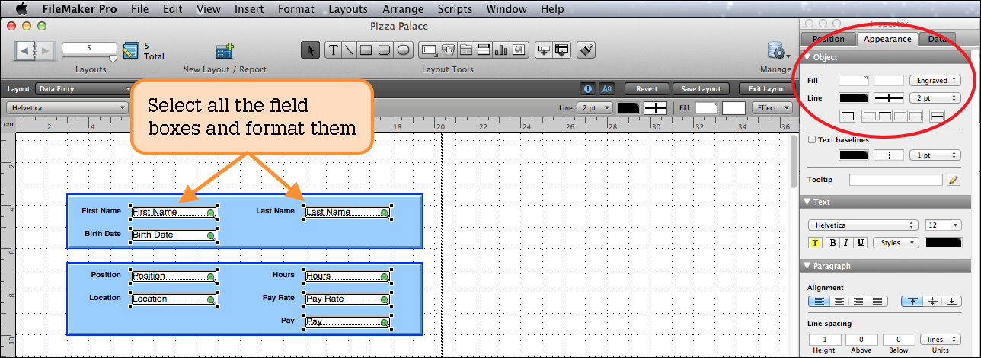Screen dimensions: 981x358
Task: Collapse the Text section
Action: pyautogui.click(x=807, y=202)
